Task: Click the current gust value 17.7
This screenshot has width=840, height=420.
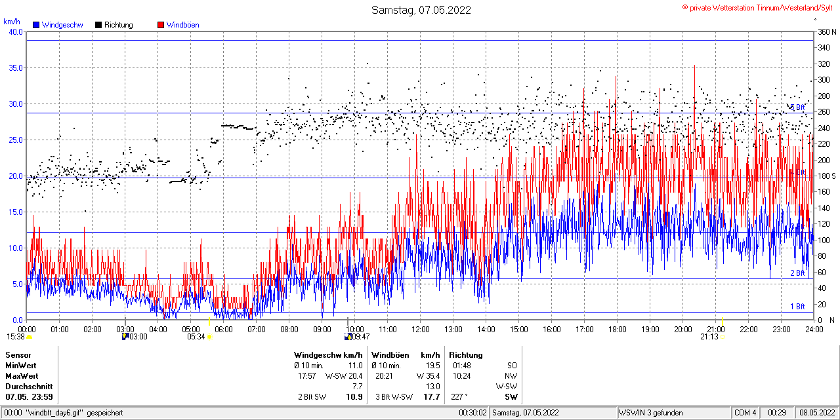Action: 432,397
